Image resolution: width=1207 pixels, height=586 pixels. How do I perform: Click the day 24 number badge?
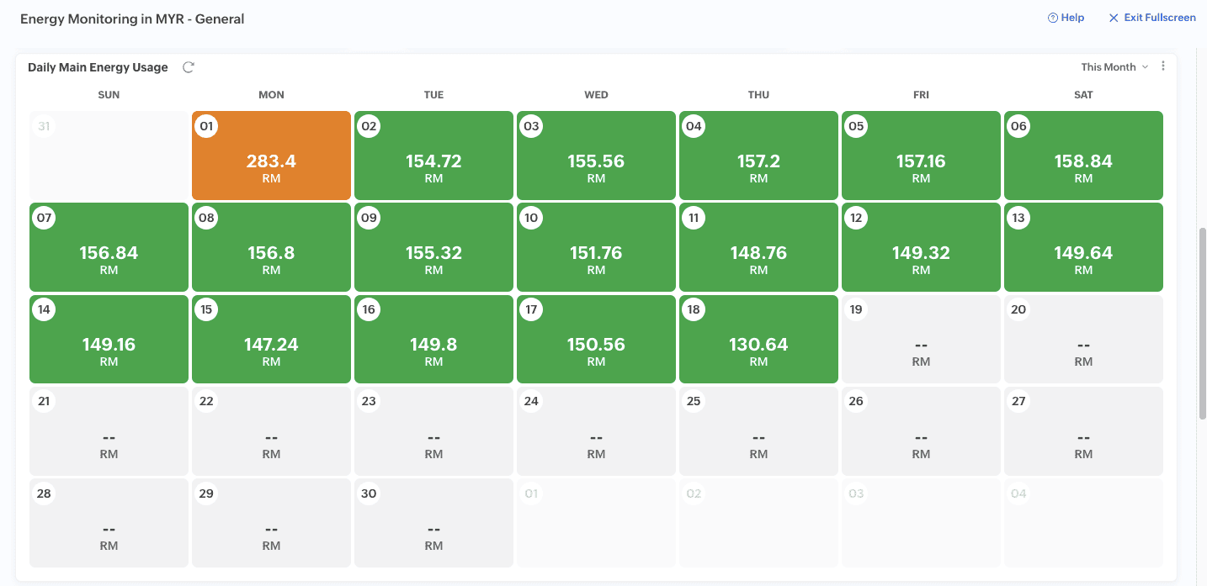click(x=531, y=401)
